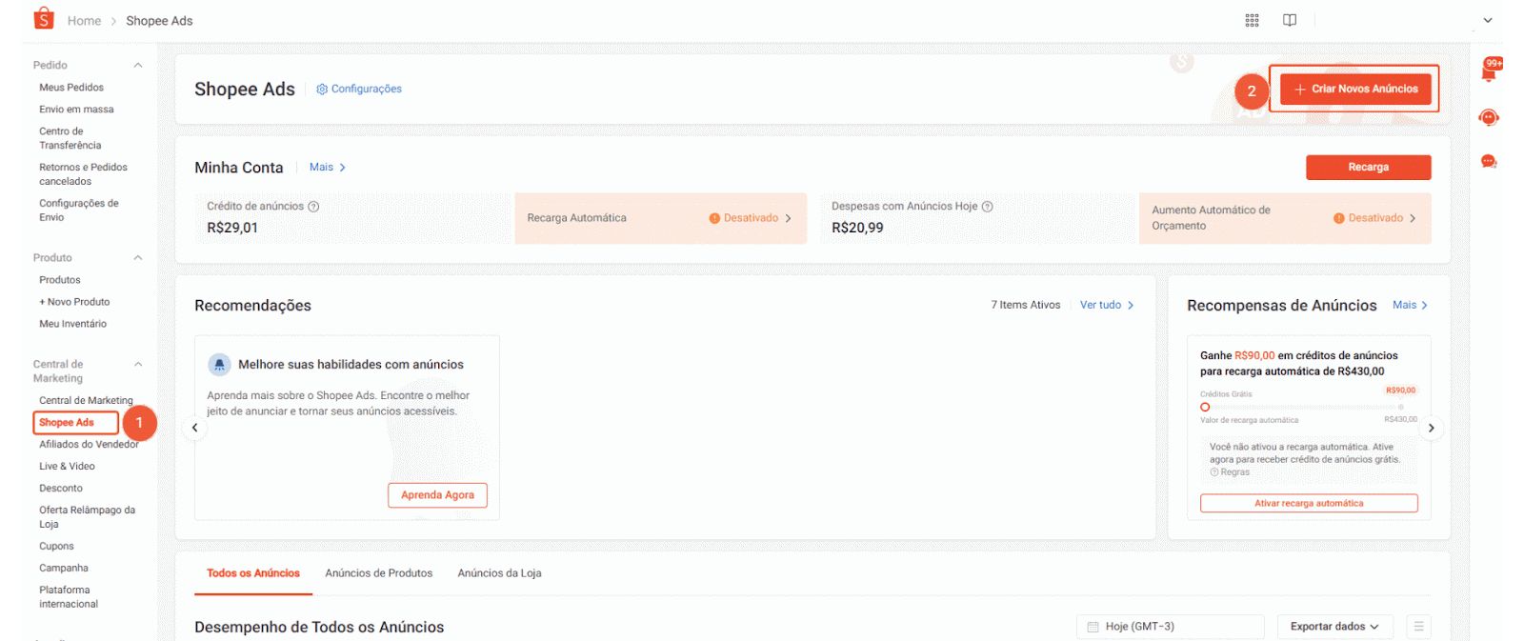Collapse the Pedido sidebar section
The height and width of the screenshot is (641, 1524).
click(x=138, y=65)
